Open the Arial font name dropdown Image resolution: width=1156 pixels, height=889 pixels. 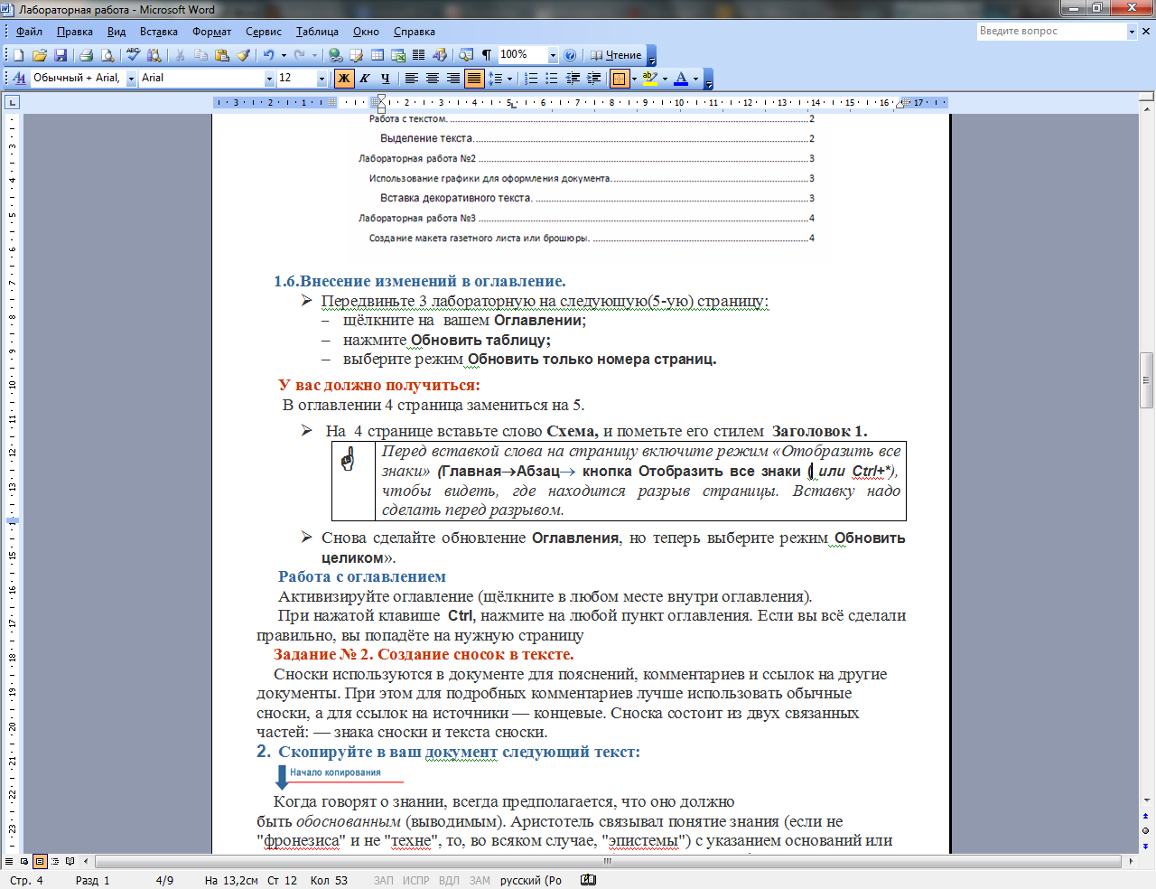(x=269, y=79)
